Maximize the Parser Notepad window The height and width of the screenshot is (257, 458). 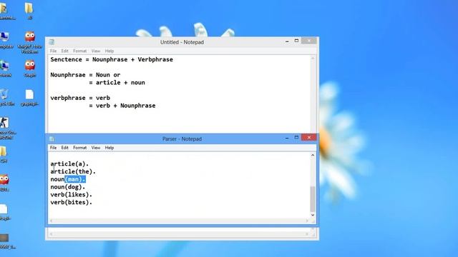296,137
